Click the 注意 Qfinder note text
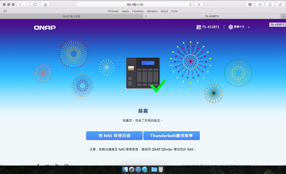 point(143,149)
